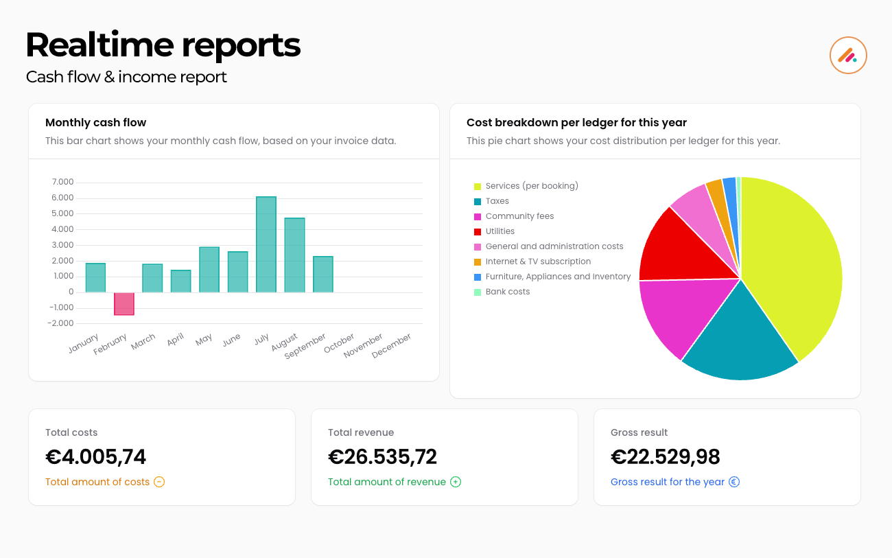Click the app logo icon top right
892x558 pixels.
point(848,55)
